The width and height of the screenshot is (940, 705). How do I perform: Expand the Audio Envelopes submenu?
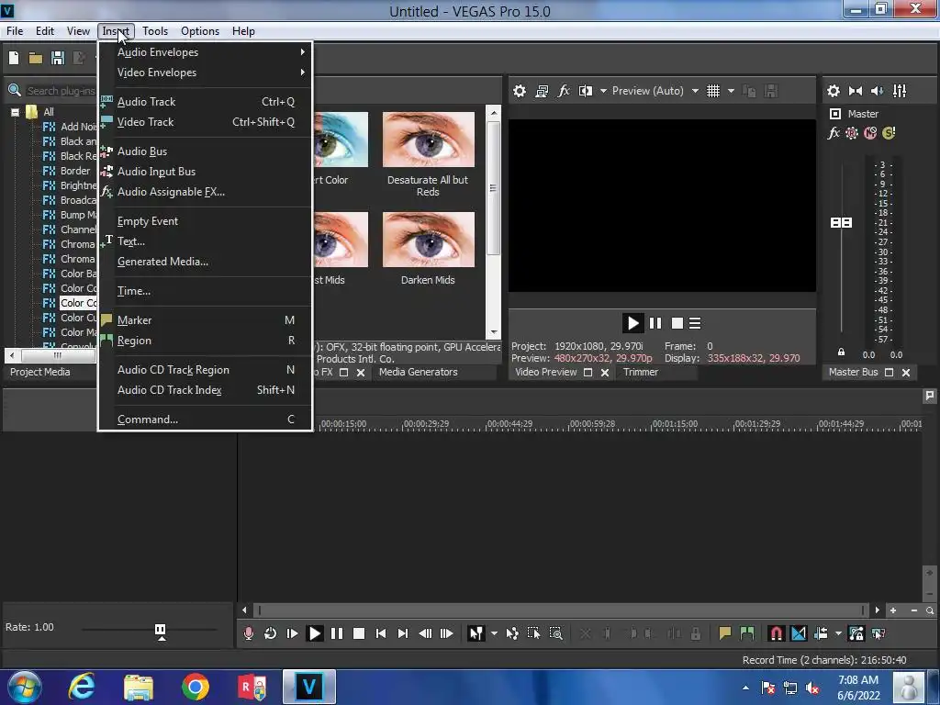pyautogui.click(x=206, y=52)
